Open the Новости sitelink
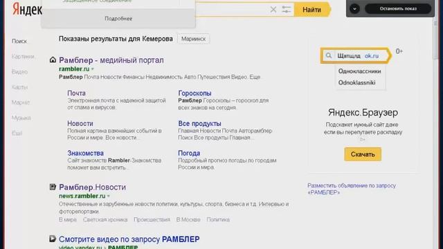The width and height of the screenshot is (443, 249). pyautogui.click(x=80, y=123)
